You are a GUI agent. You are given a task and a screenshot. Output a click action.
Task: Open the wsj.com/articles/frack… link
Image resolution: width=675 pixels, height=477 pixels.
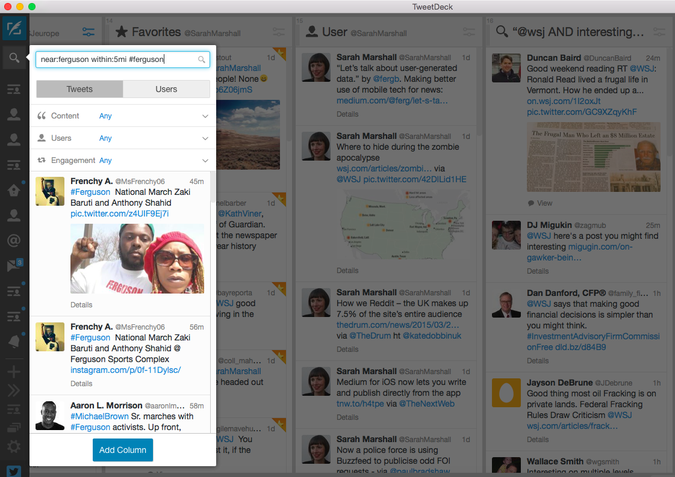tap(572, 426)
